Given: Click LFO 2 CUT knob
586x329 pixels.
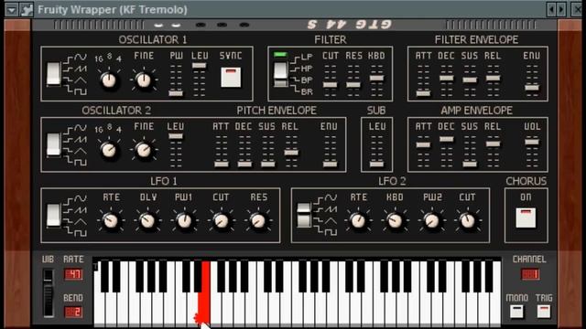Looking at the screenshot, I should pos(468,221).
